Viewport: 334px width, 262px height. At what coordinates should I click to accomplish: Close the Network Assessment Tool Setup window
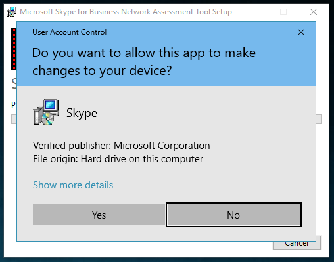314,12
